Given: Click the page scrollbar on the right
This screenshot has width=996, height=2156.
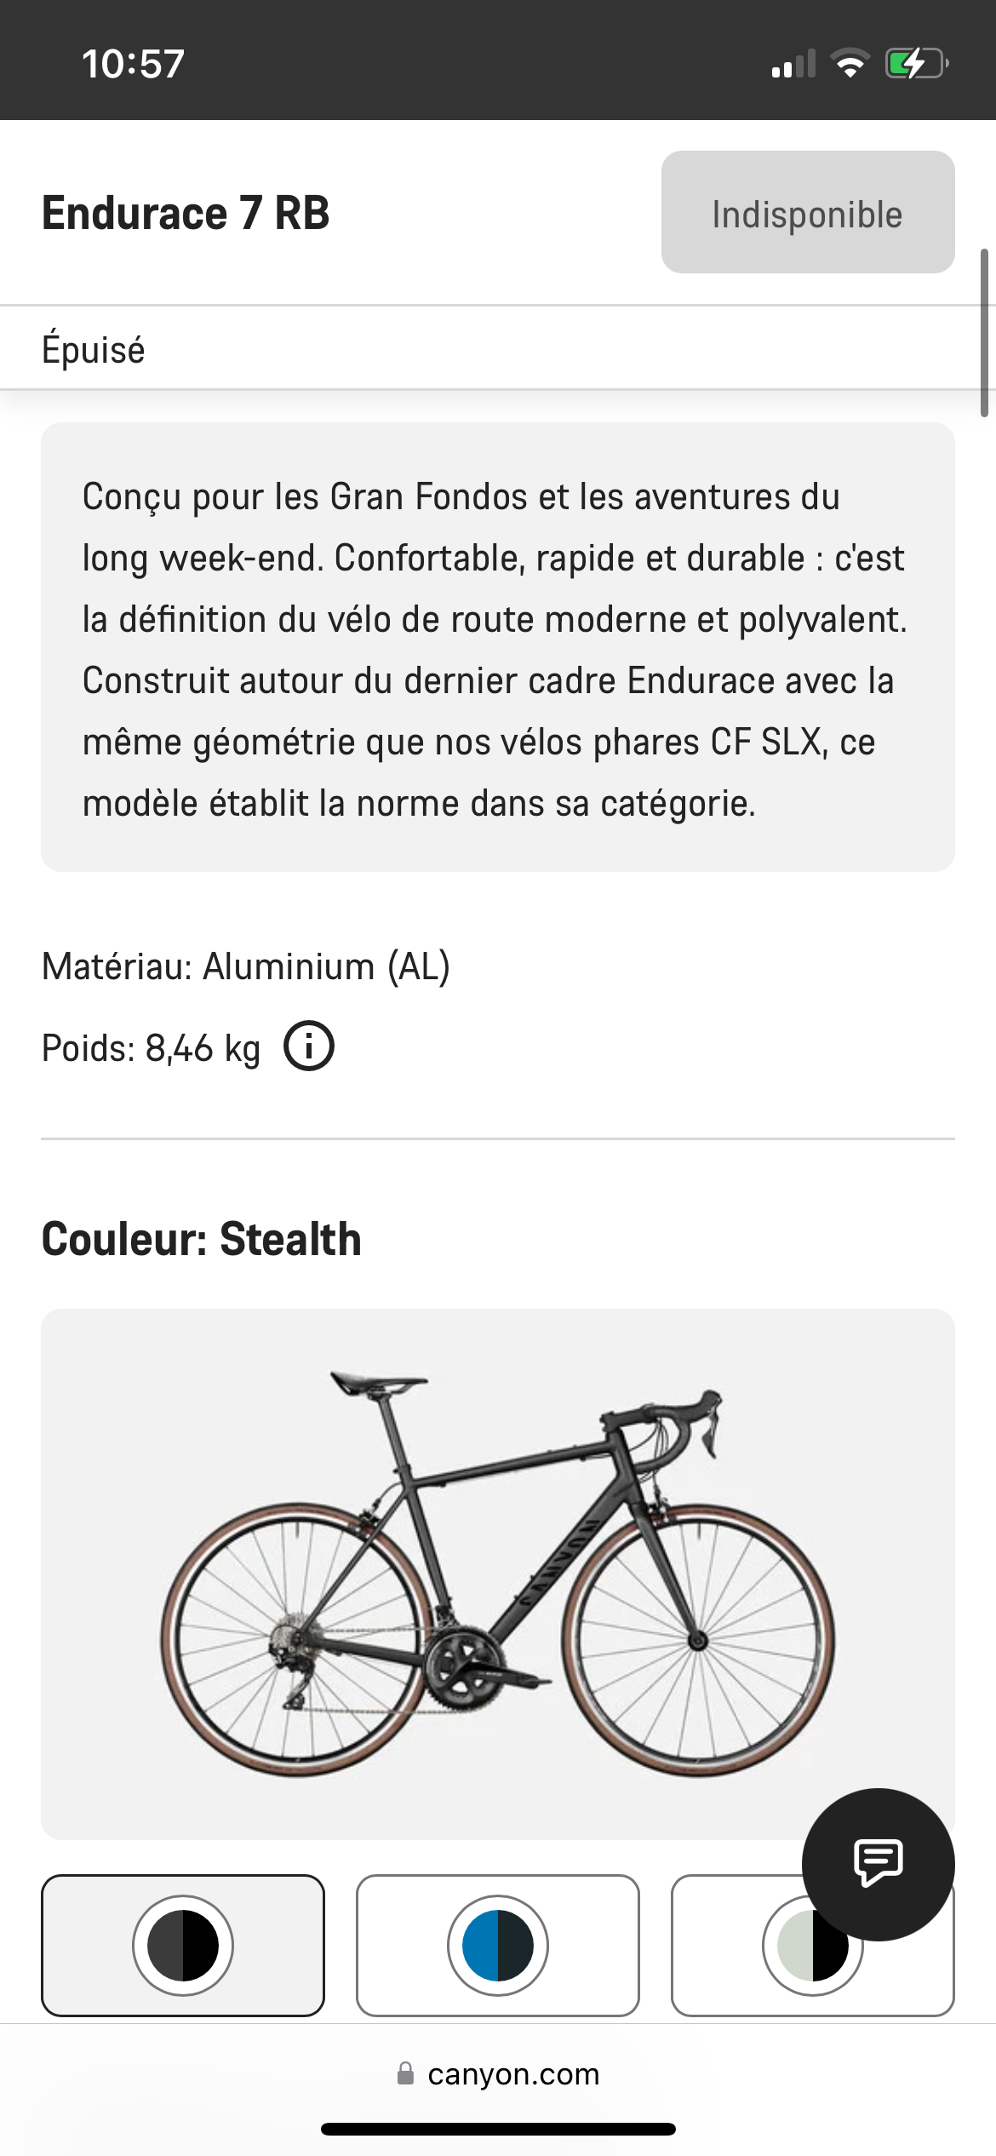Looking at the screenshot, I should (984, 332).
